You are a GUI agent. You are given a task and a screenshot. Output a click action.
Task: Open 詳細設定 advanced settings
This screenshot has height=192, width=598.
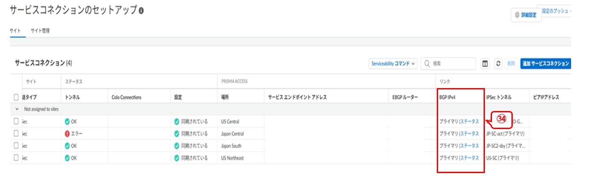[526, 15]
